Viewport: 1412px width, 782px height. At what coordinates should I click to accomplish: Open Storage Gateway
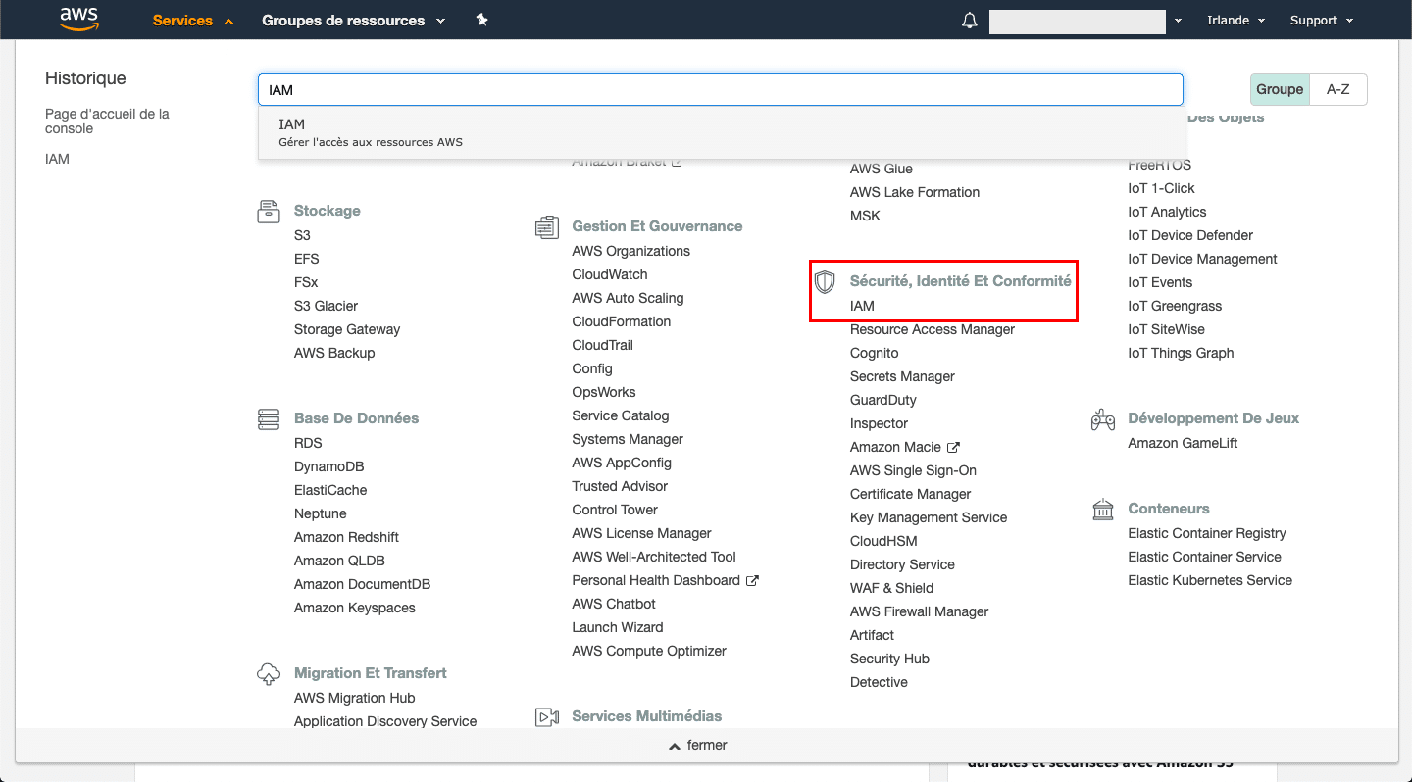(347, 329)
